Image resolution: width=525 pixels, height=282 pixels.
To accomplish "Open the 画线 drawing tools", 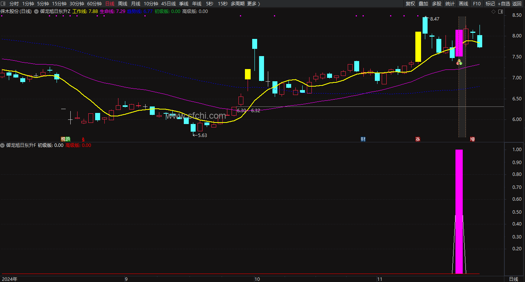I will pyautogui.click(x=463, y=3).
